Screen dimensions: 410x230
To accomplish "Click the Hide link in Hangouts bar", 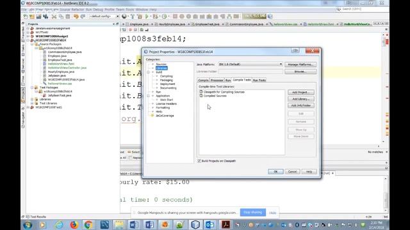I will click(272, 213).
